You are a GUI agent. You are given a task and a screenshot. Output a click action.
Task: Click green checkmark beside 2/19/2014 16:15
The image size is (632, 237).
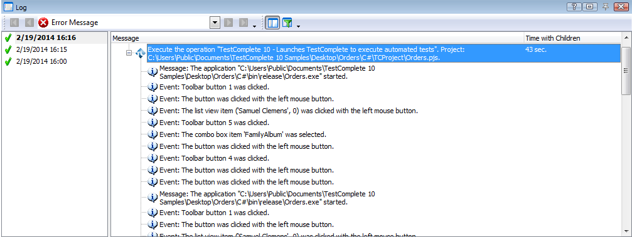click(x=8, y=49)
